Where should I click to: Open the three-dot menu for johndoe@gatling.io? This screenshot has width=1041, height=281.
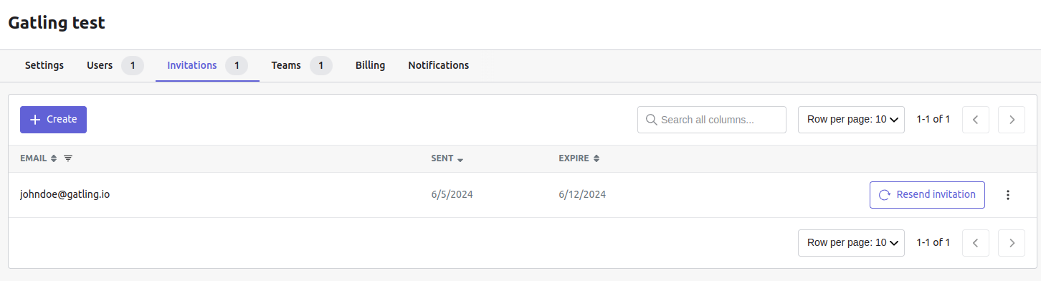pos(1008,195)
